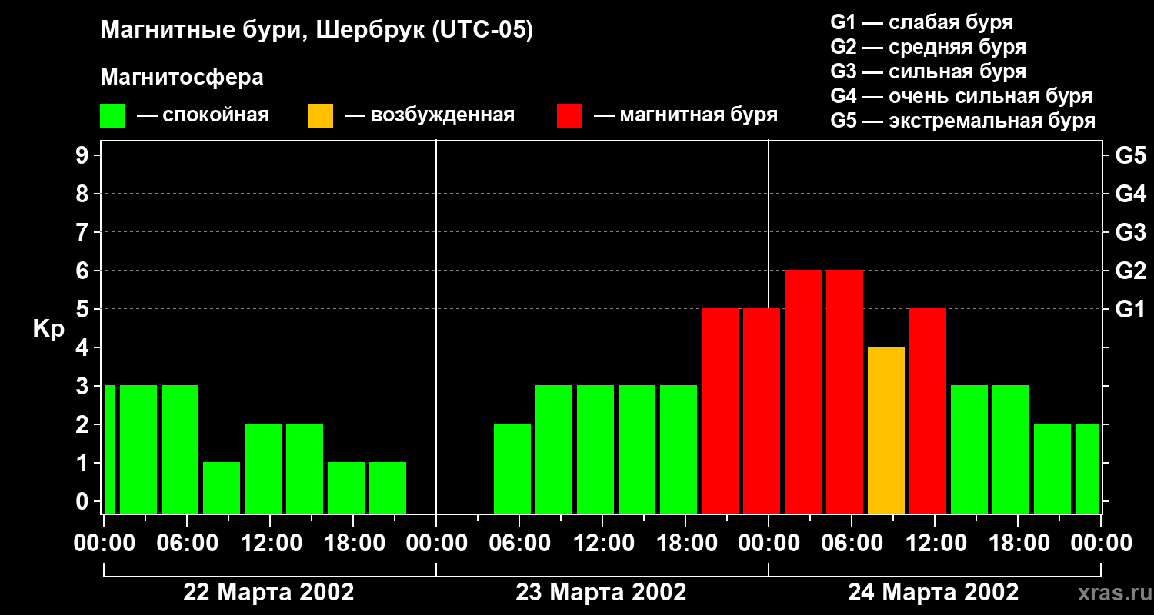
Task: Click the G4 label on right axis
Action: point(1130,194)
